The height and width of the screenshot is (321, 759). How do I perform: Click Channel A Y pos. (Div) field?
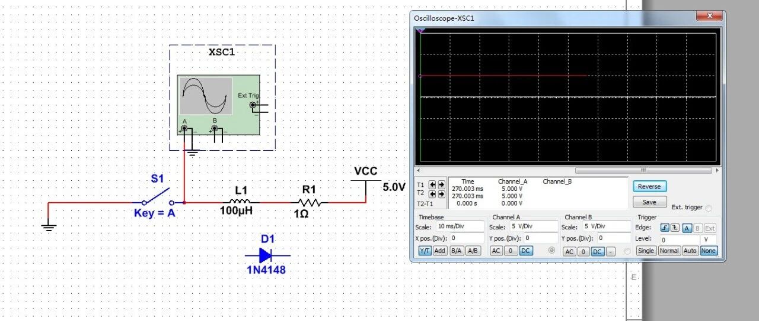(542, 238)
